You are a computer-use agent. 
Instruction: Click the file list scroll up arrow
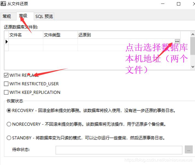193,34
